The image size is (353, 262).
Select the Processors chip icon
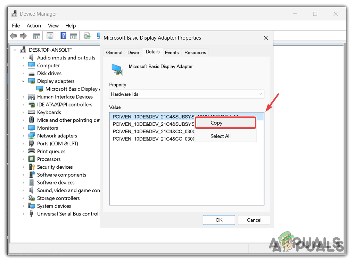pos(32,159)
